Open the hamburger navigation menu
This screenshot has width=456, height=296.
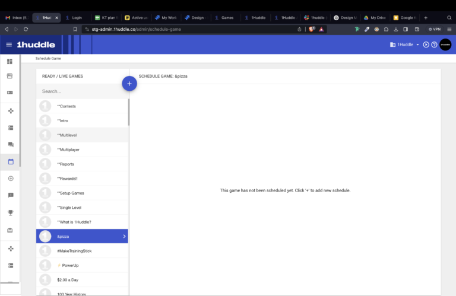[9, 44]
